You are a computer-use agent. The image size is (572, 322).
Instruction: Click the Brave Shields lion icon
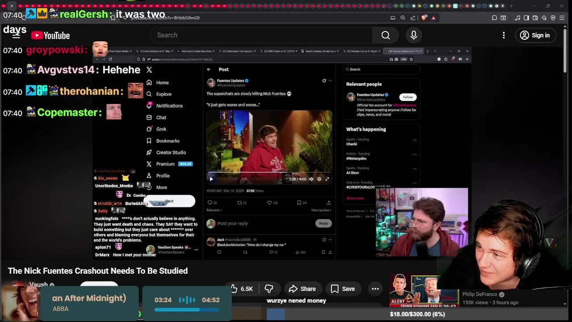point(424,18)
